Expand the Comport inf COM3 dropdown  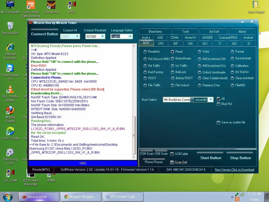[x=77, y=36]
